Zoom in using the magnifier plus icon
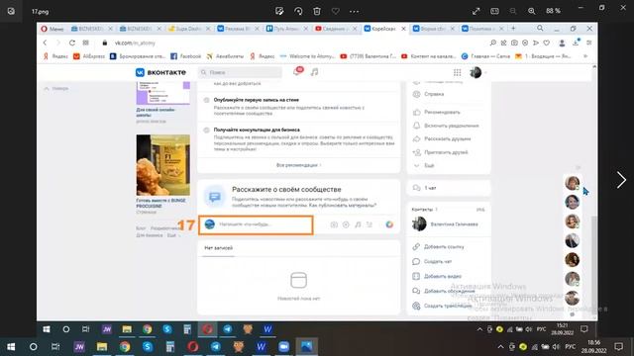Image resolution: width=634 pixels, height=356 pixels. tap(532, 11)
